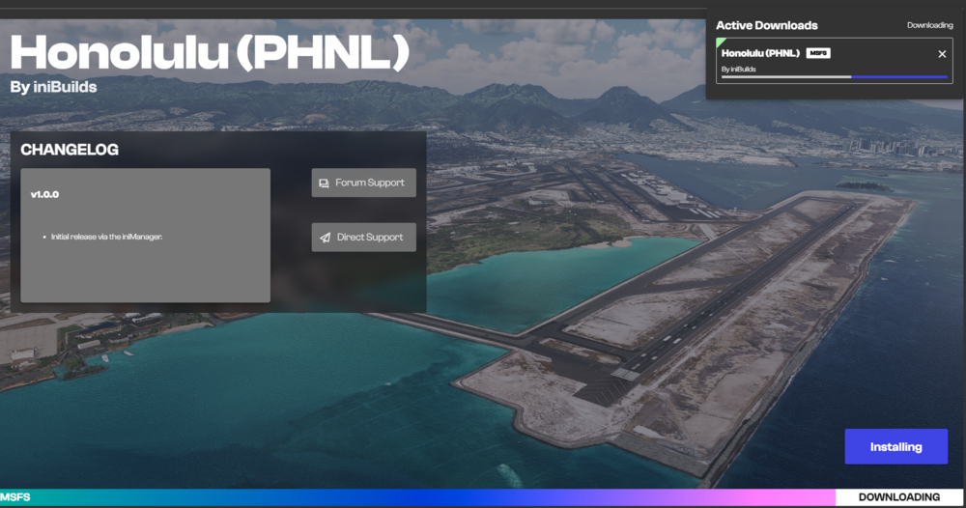Click the MSFS label in bottom bar
The height and width of the screenshot is (508, 966).
click(x=15, y=497)
